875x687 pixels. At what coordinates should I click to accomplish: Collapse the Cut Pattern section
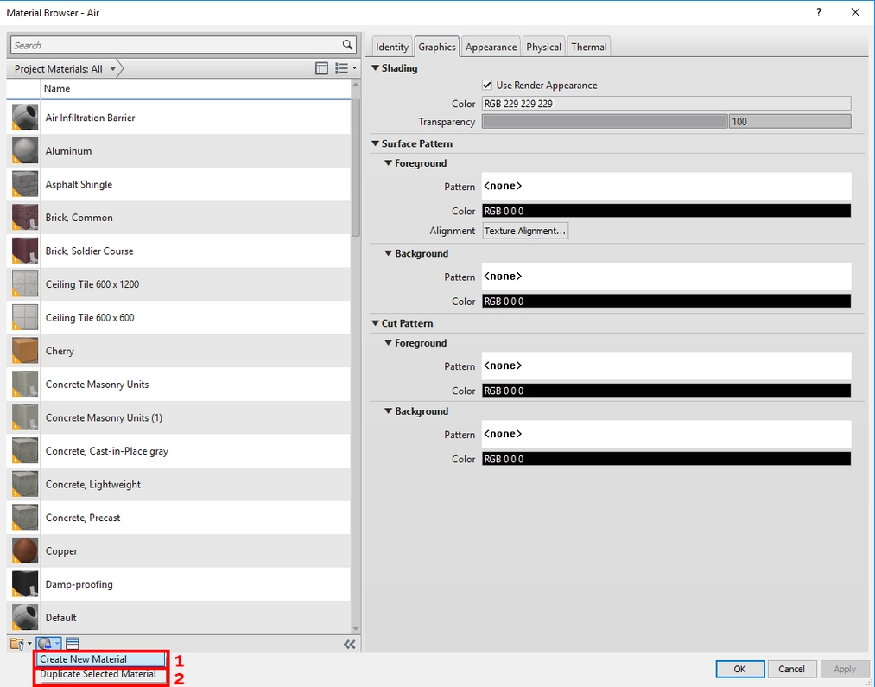[x=376, y=322]
